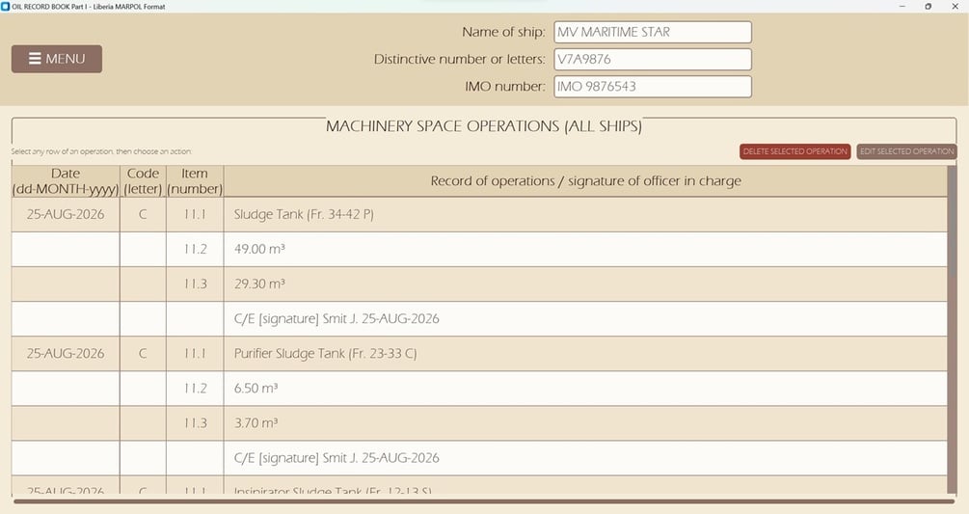Click Record of operations column header
The width and height of the screenshot is (969, 514).
tap(585, 181)
